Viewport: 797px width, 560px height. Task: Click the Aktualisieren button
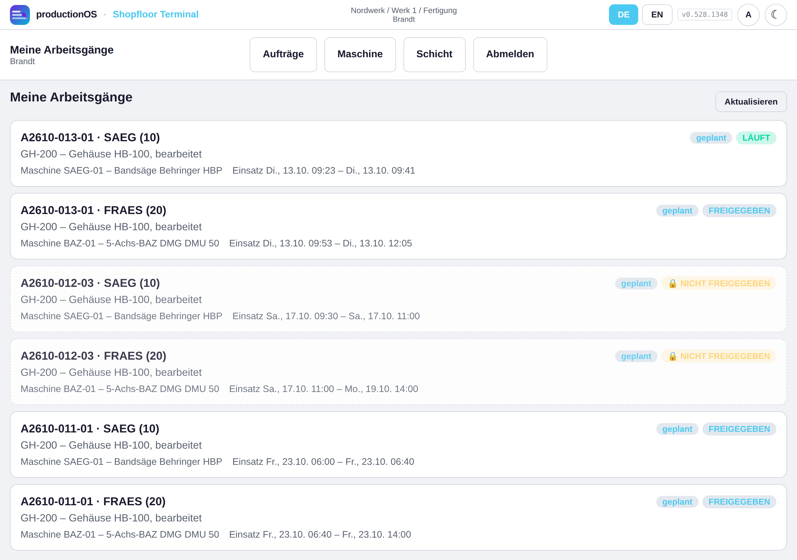(751, 102)
